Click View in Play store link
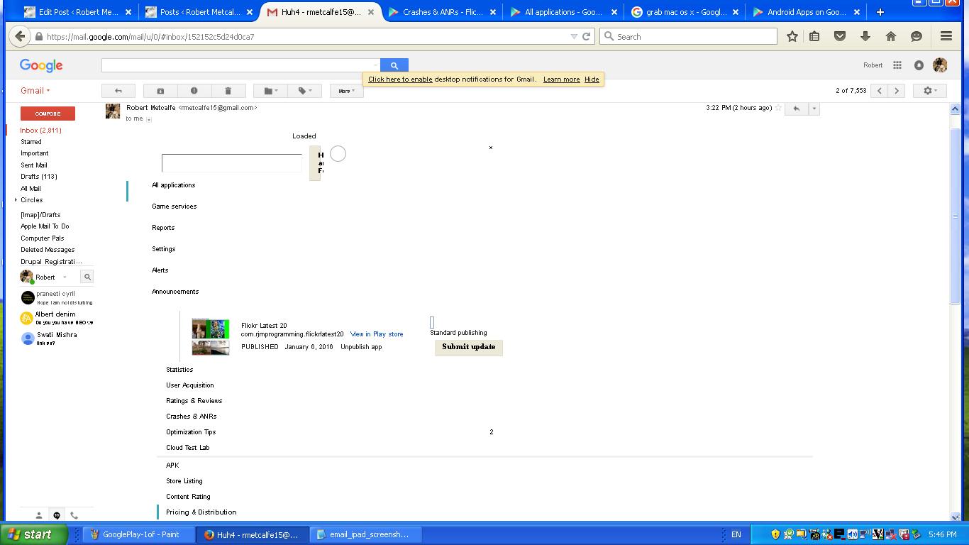This screenshot has height=545, width=969. click(377, 334)
